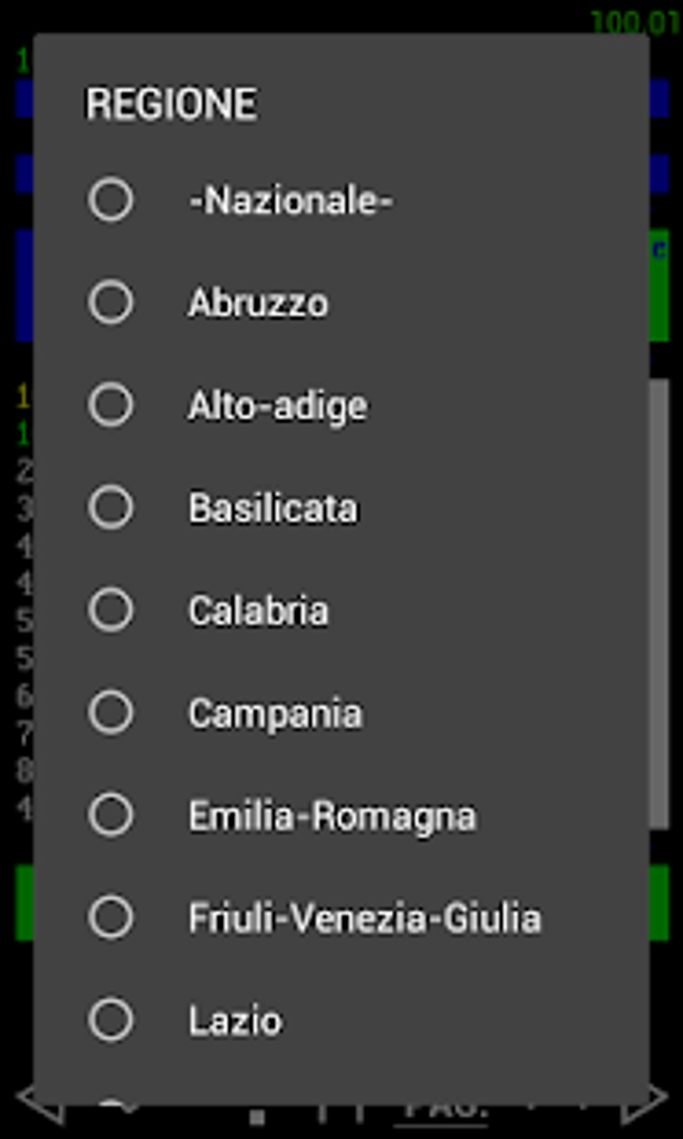Choose the Campania region option

click(x=110, y=712)
